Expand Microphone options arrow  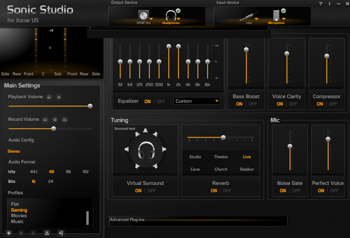pyautogui.click(x=283, y=19)
